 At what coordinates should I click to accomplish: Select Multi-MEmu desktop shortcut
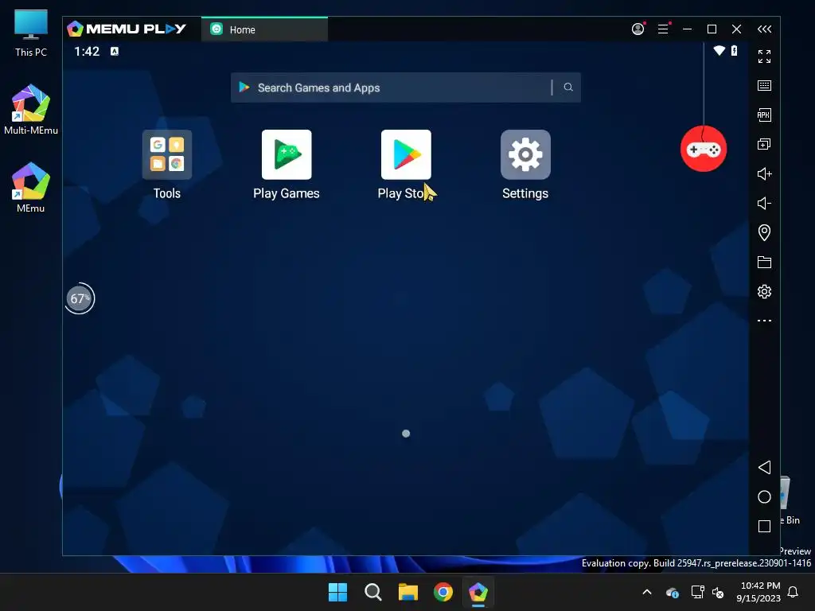[x=31, y=110]
